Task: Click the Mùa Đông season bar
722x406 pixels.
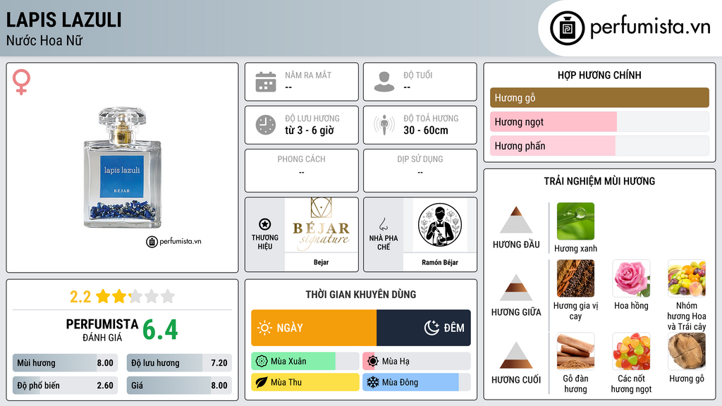Action: (x=416, y=382)
